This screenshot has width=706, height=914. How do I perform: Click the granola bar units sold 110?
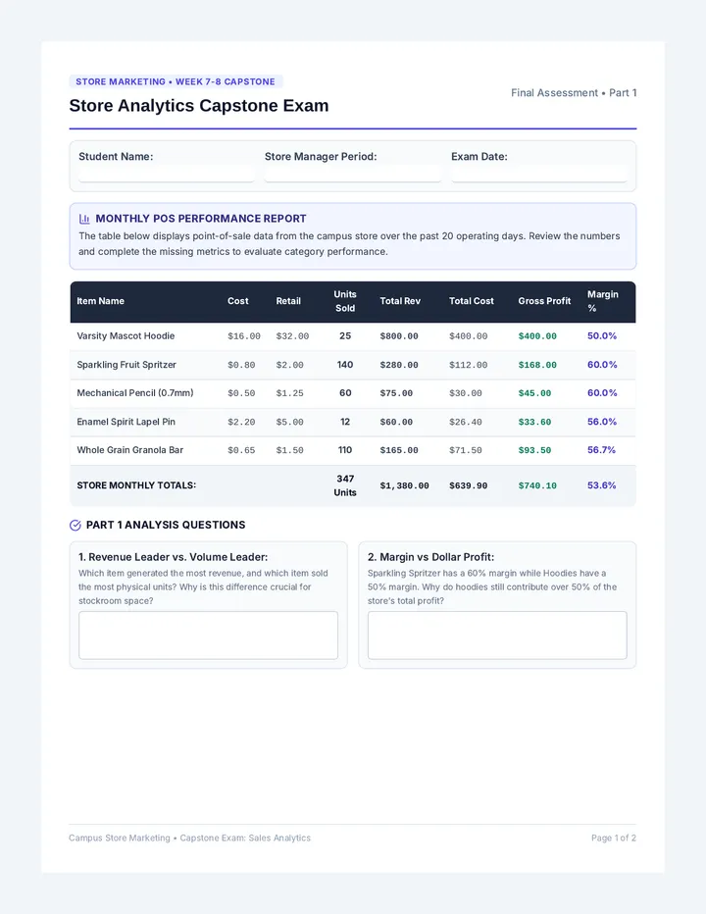click(x=345, y=450)
